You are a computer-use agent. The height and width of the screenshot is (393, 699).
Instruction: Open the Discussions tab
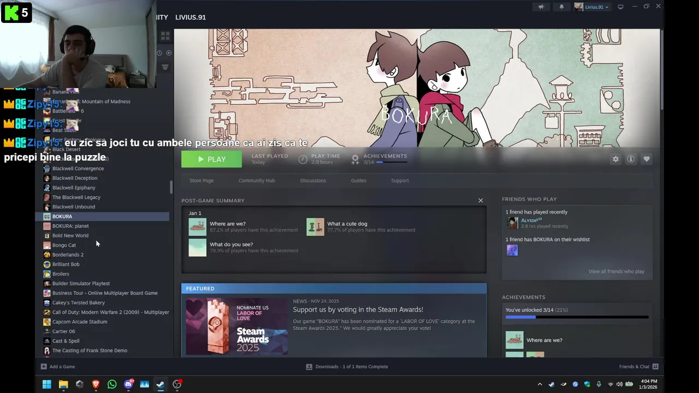(x=313, y=181)
